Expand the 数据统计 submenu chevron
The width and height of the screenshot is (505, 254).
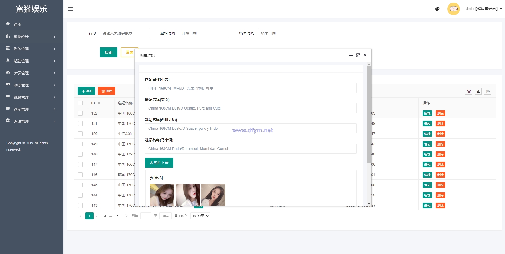[55, 37]
